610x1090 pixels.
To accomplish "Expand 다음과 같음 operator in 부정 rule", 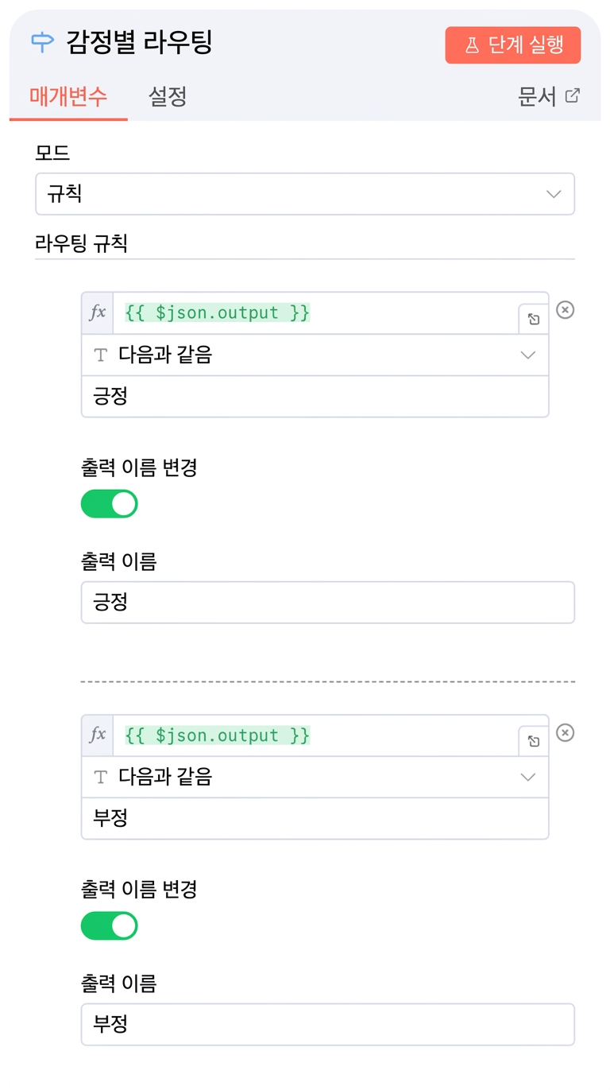I will 315,777.
